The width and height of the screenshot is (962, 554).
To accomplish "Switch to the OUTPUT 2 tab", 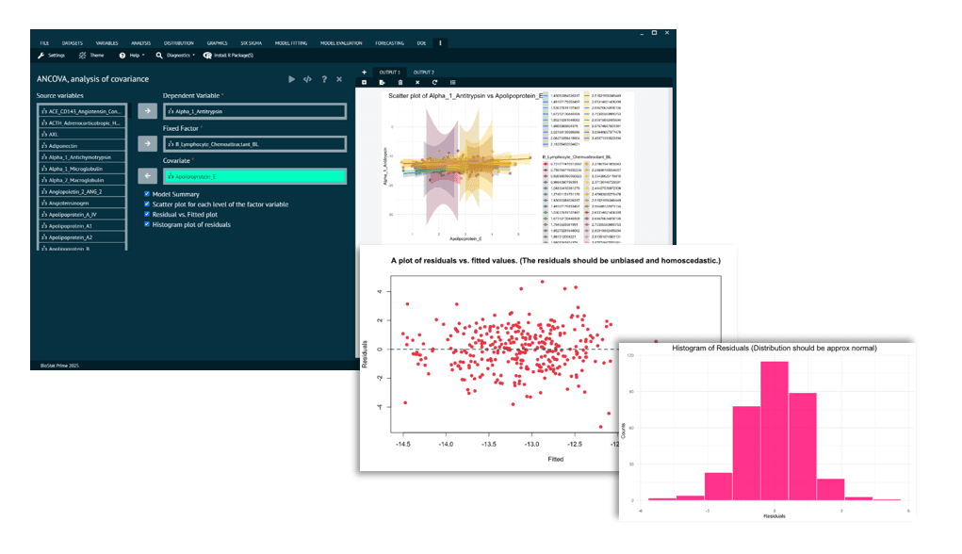I will click(424, 72).
